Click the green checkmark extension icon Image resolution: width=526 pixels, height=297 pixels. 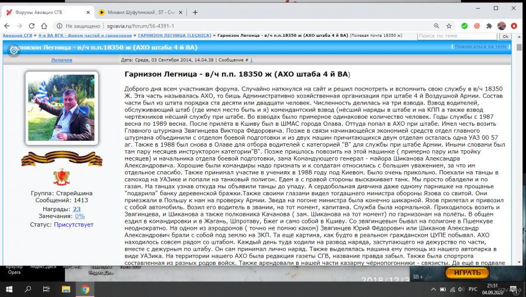465,26
